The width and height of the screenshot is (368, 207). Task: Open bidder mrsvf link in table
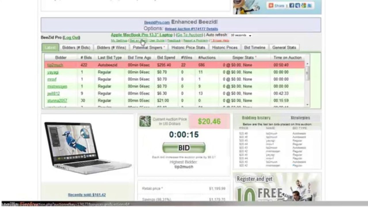(52, 79)
